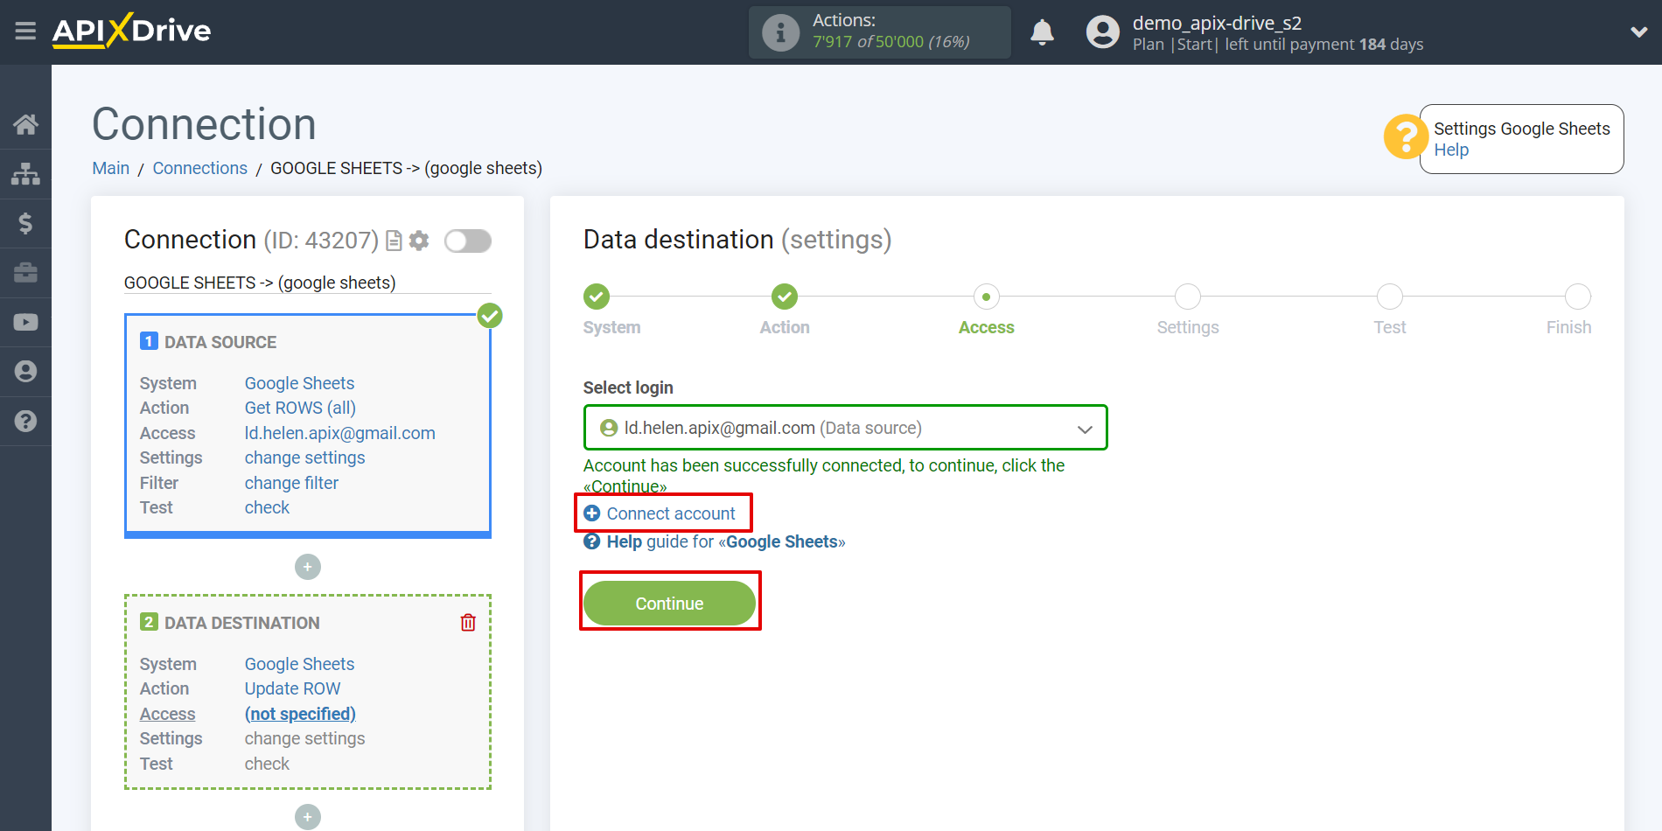
Task: Click change filter link
Action: (x=291, y=483)
